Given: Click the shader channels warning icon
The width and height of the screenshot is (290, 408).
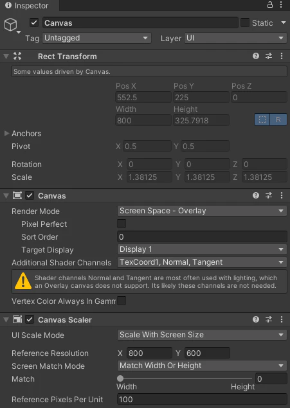Looking at the screenshot, I should click(x=23, y=281).
